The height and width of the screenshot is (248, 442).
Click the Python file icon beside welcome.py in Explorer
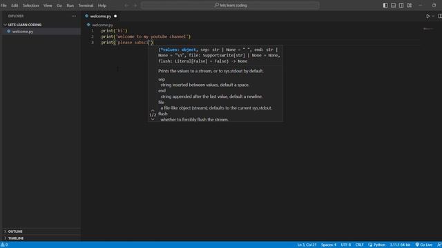coord(9,32)
